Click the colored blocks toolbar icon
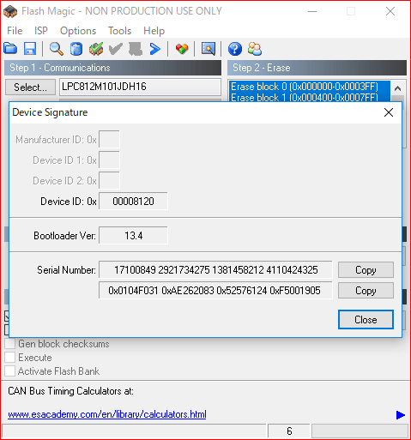 182,49
